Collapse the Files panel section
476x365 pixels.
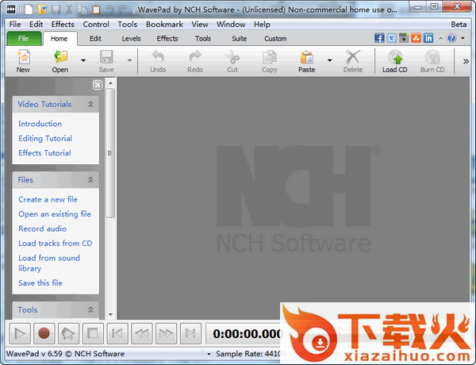(90, 180)
